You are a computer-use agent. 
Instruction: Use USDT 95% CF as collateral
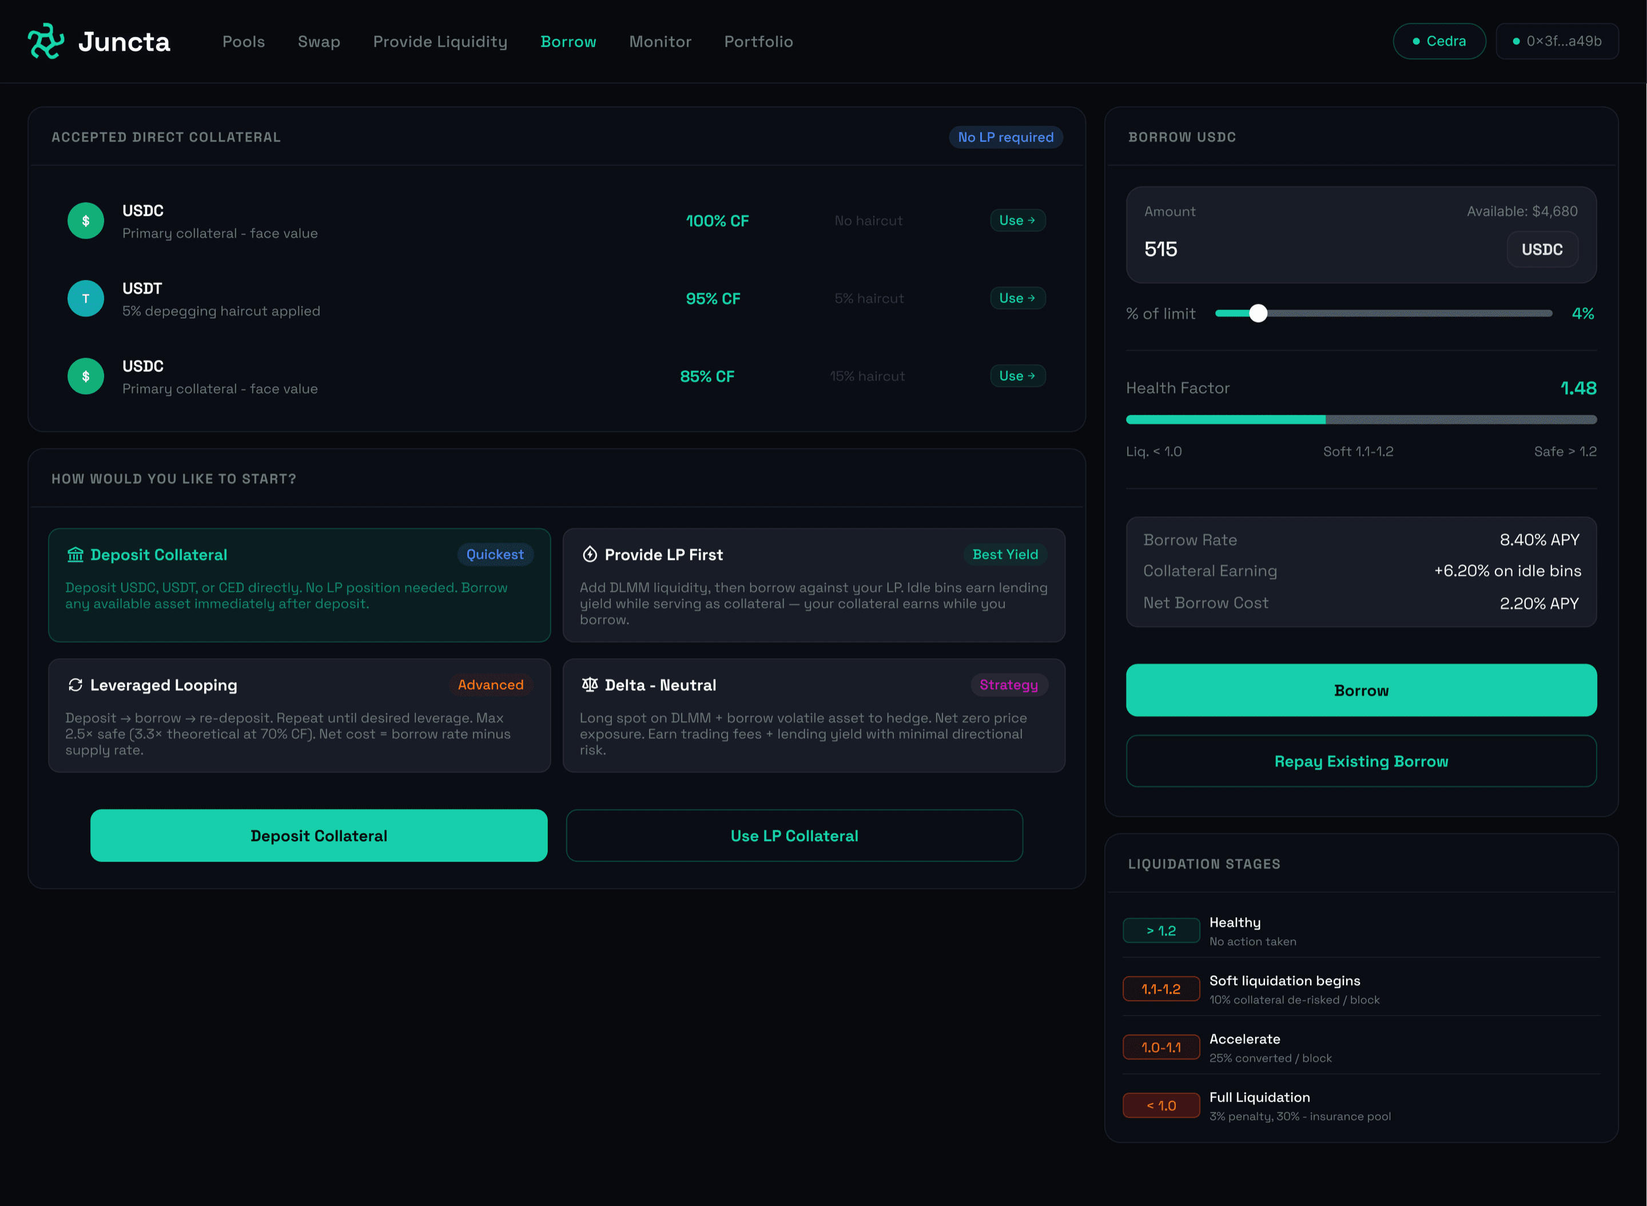pos(1018,298)
